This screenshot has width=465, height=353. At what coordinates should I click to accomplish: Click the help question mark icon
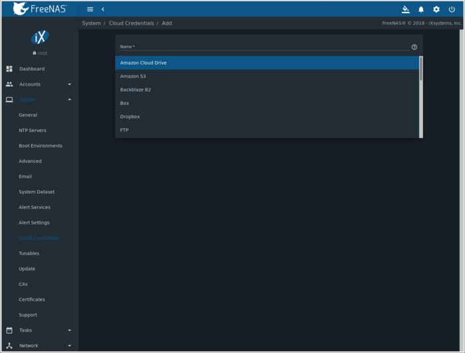[x=415, y=47]
